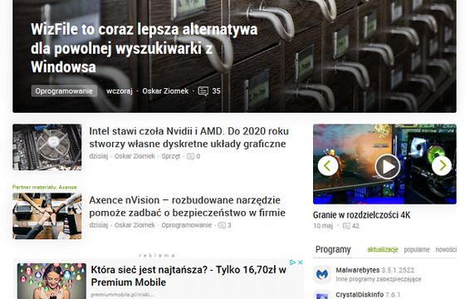
Task: Click comment icon under Intel article
Action: coord(190,156)
